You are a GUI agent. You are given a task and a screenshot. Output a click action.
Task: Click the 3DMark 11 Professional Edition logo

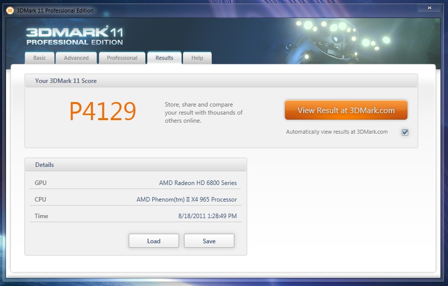coord(74,36)
